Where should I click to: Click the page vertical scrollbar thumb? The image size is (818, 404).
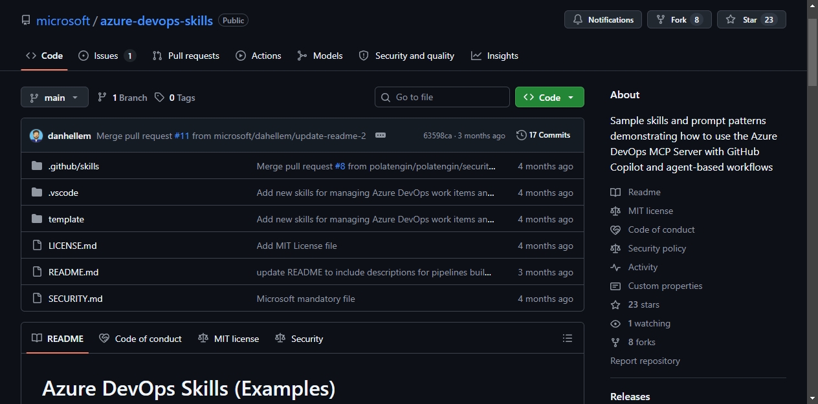(813, 52)
